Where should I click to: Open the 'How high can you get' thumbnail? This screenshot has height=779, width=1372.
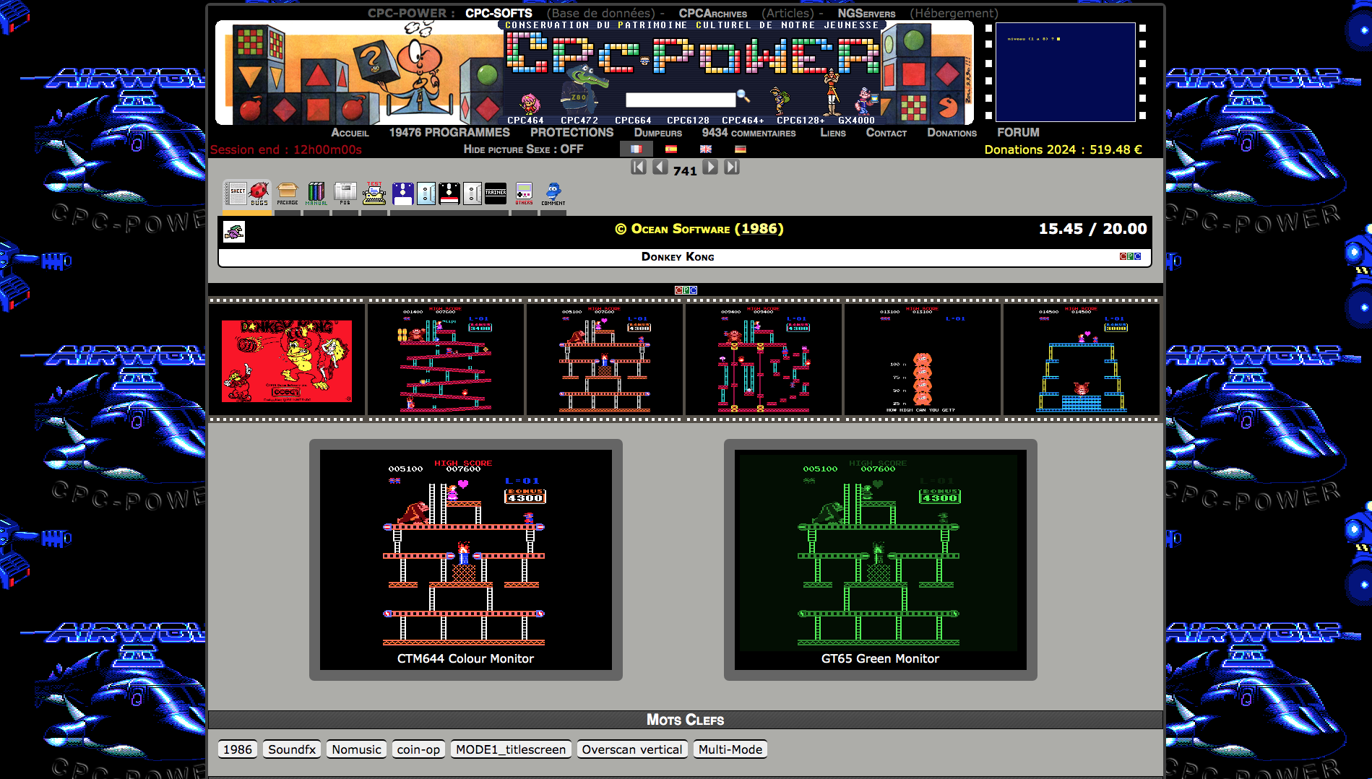coord(923,360)
